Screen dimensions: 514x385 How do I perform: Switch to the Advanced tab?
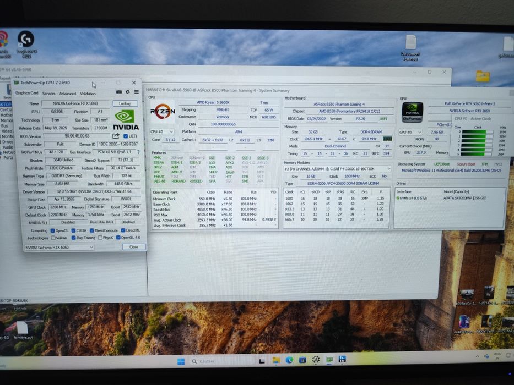(x=68, y=94)
